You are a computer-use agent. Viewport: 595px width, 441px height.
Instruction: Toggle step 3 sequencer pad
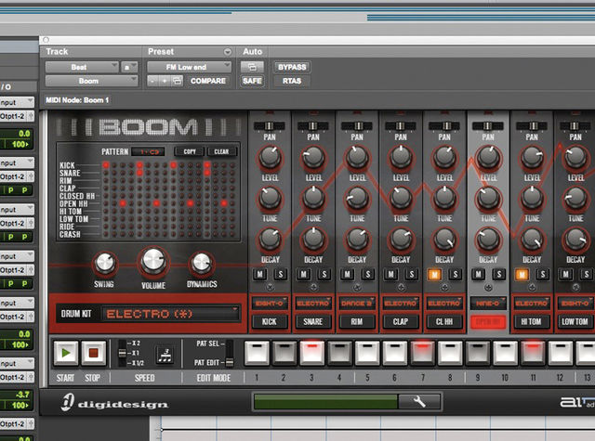pos(312,353)
